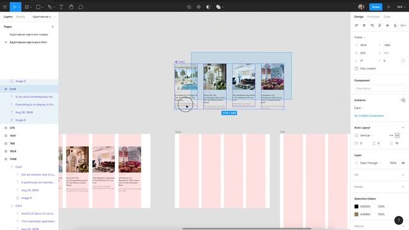Click the component Description input field
The height and width of the screenshot is (230, 409).
380,88
